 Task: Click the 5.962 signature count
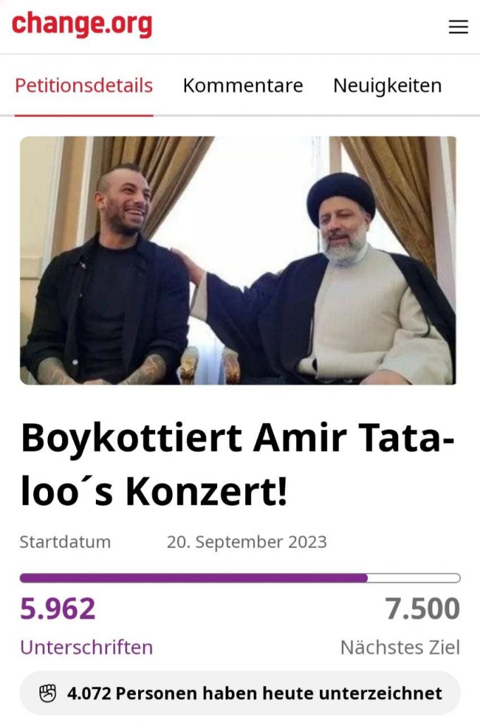(58, 609)
